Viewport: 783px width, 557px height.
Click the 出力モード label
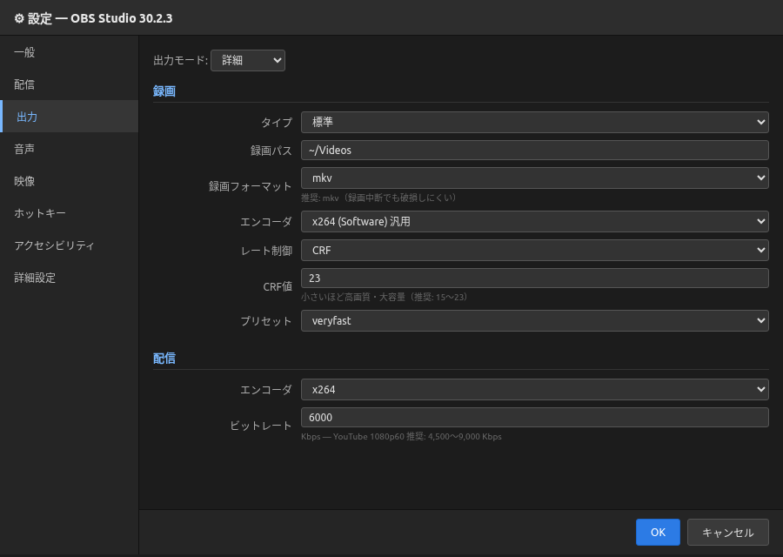pos(180,60)
